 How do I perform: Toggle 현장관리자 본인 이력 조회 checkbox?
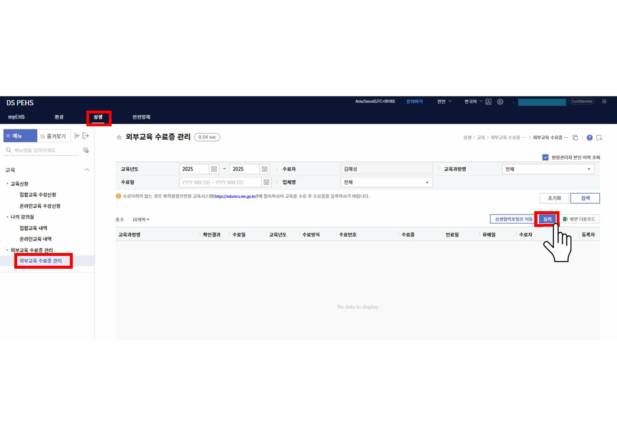coord(545,157)
